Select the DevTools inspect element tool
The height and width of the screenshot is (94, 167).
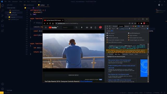[107, 26]
